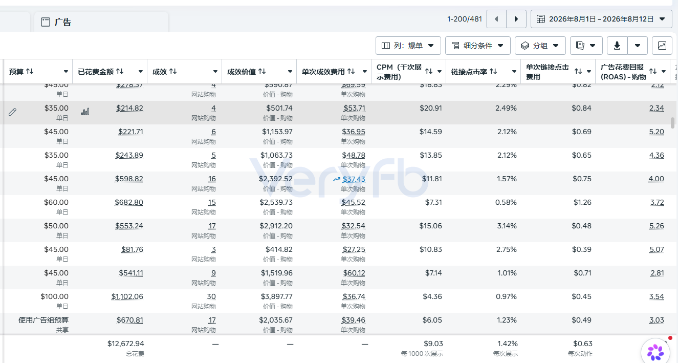
Task: Open the $81.76 spend link
Action: (x=132, y=249)
